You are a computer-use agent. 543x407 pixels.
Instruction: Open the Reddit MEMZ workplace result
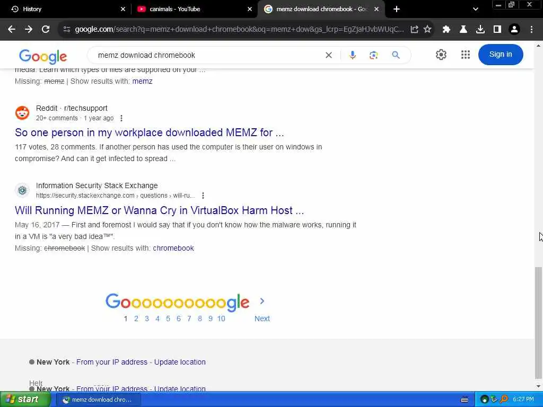(x=149, y=132)
